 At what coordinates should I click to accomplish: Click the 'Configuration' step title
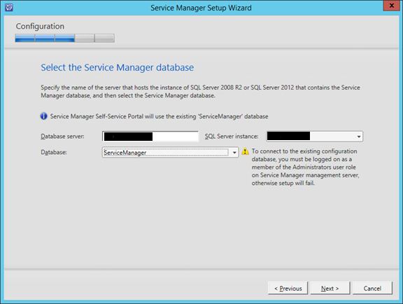click(x=40, y=26)
